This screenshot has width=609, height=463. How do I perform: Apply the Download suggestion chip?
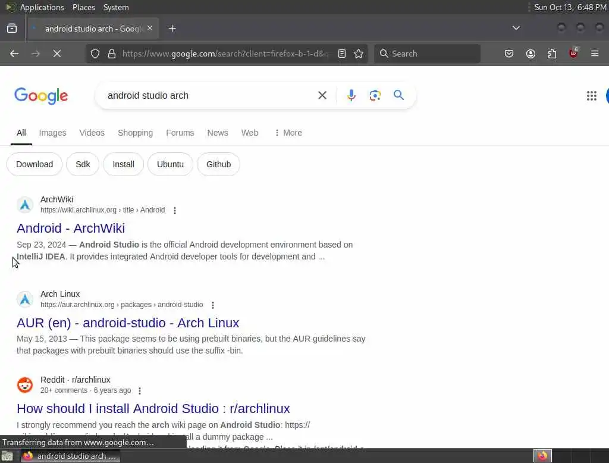click(x=34, y=164)
